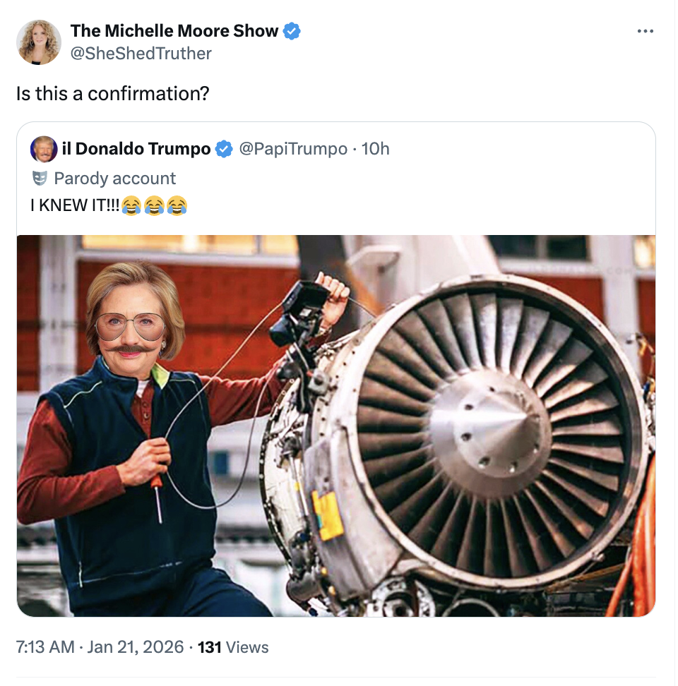Visit the @PapiTrumpo handle

[x=293, y=149]
